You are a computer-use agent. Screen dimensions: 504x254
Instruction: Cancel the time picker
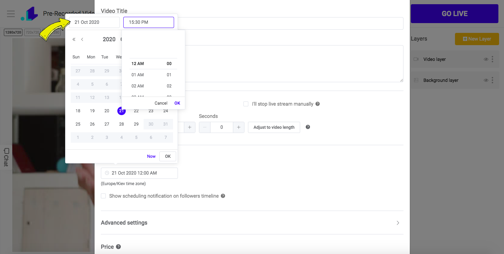161,103
